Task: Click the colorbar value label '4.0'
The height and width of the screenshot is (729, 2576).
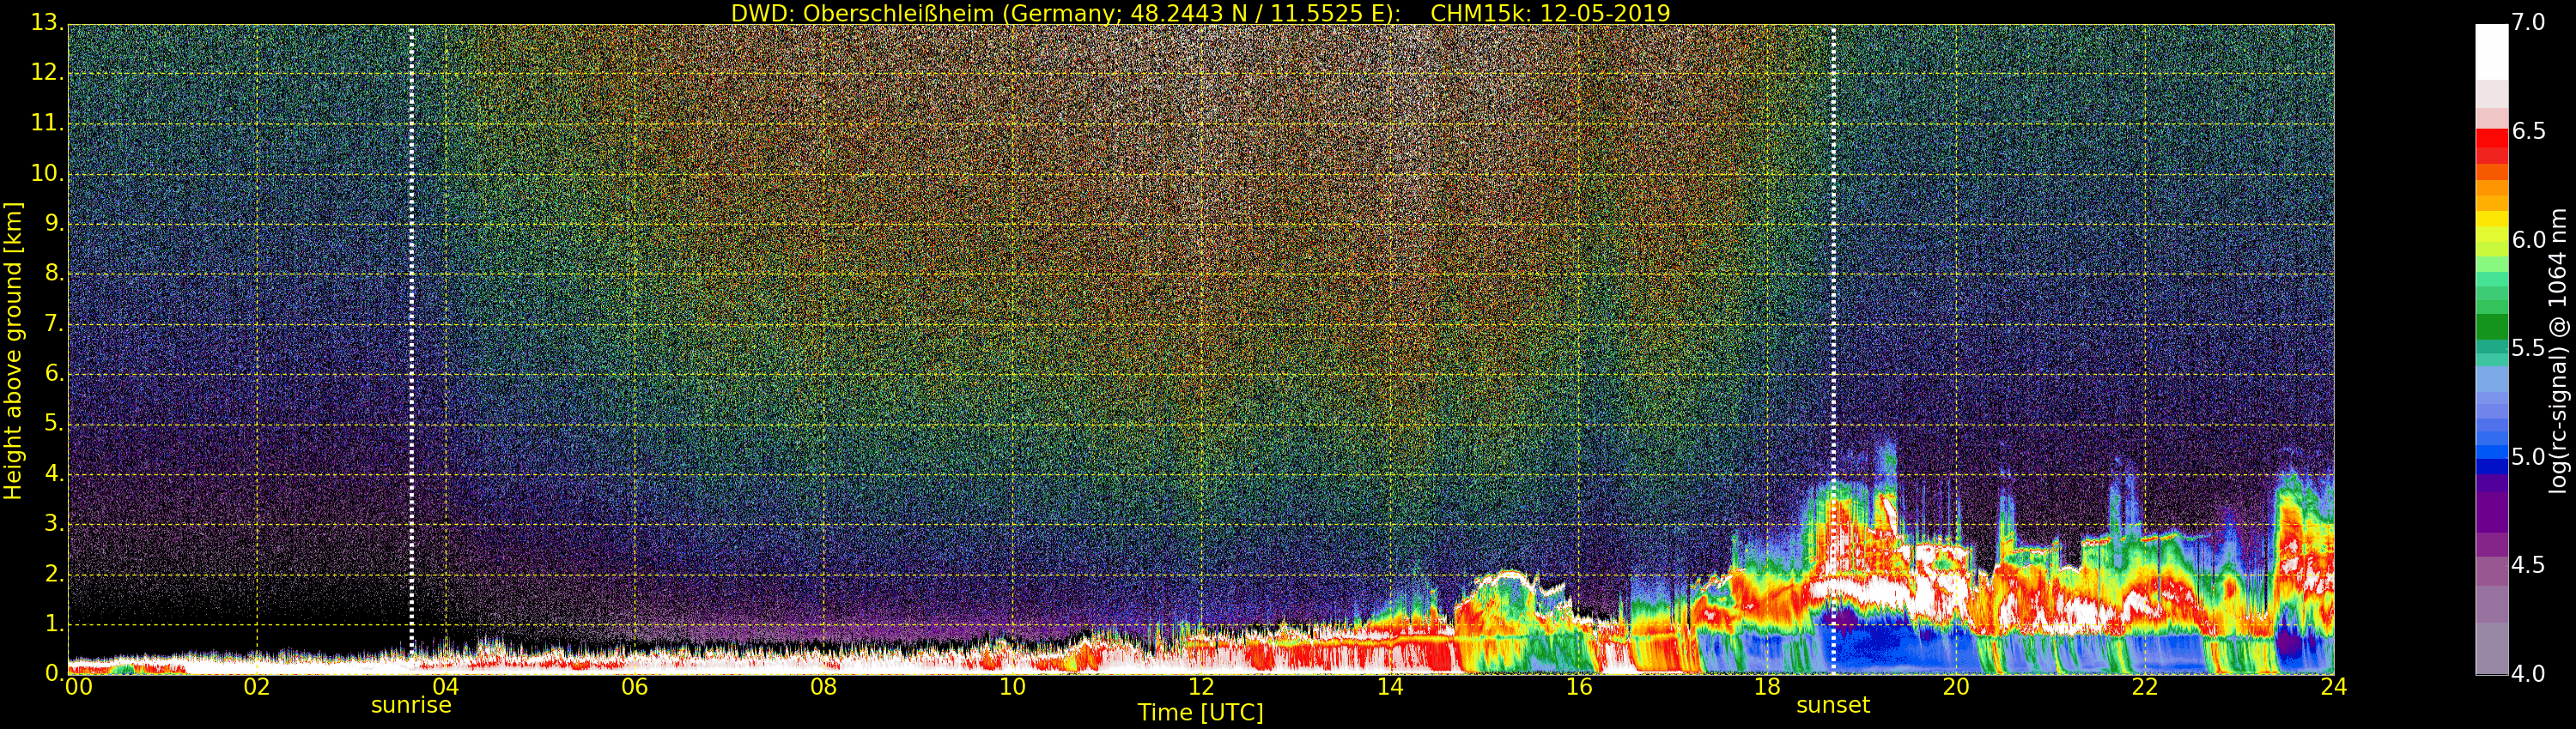Action: click(2528, 674)
